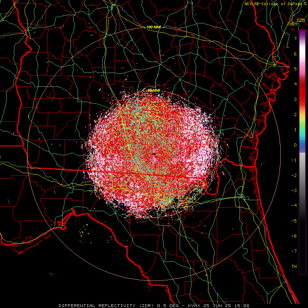This screenshot has width=308, height=308.
Task: Click the 3 value on the dB scale
Action: (295, 99)
